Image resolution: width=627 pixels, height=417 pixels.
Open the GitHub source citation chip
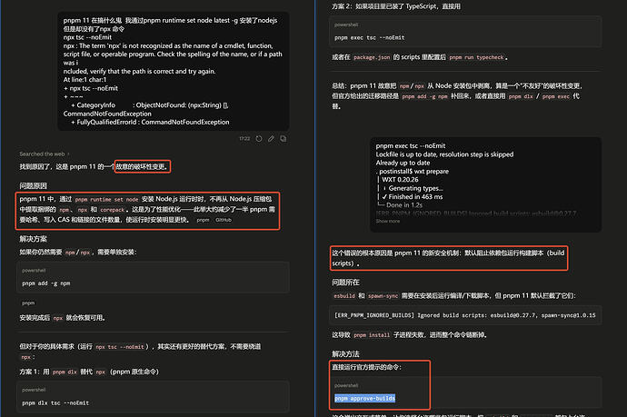coord(224,220)
